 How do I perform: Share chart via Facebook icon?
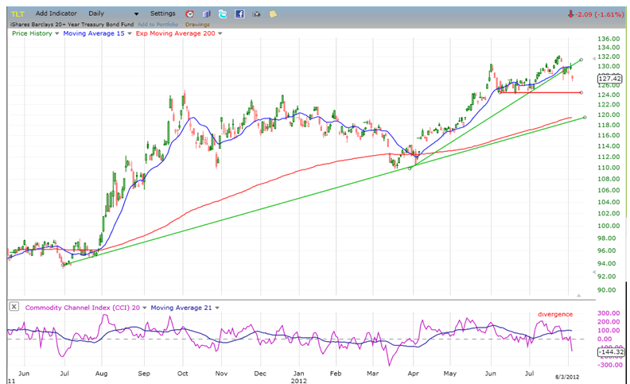click(239, 14)
